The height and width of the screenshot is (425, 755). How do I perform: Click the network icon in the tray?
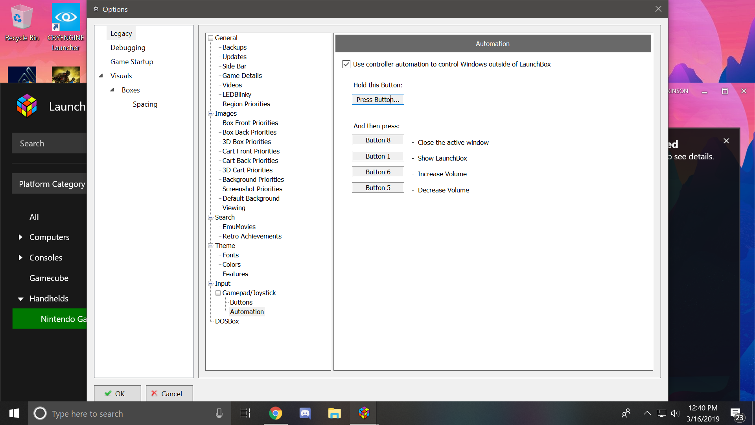661,413
